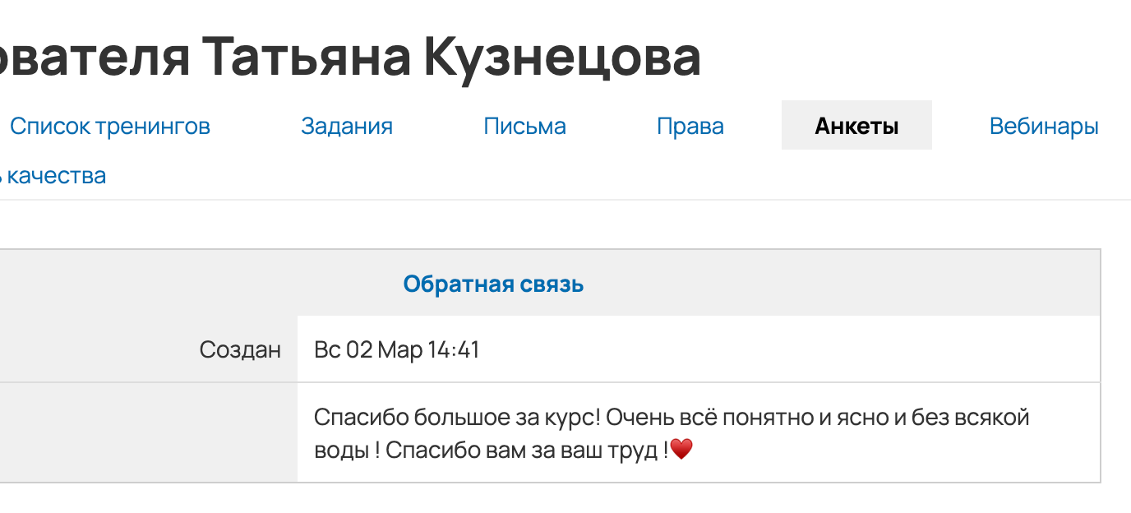Select the "Права" tab
The height and width of the screenshot is (513, 1131).
[x=690, y=126]
